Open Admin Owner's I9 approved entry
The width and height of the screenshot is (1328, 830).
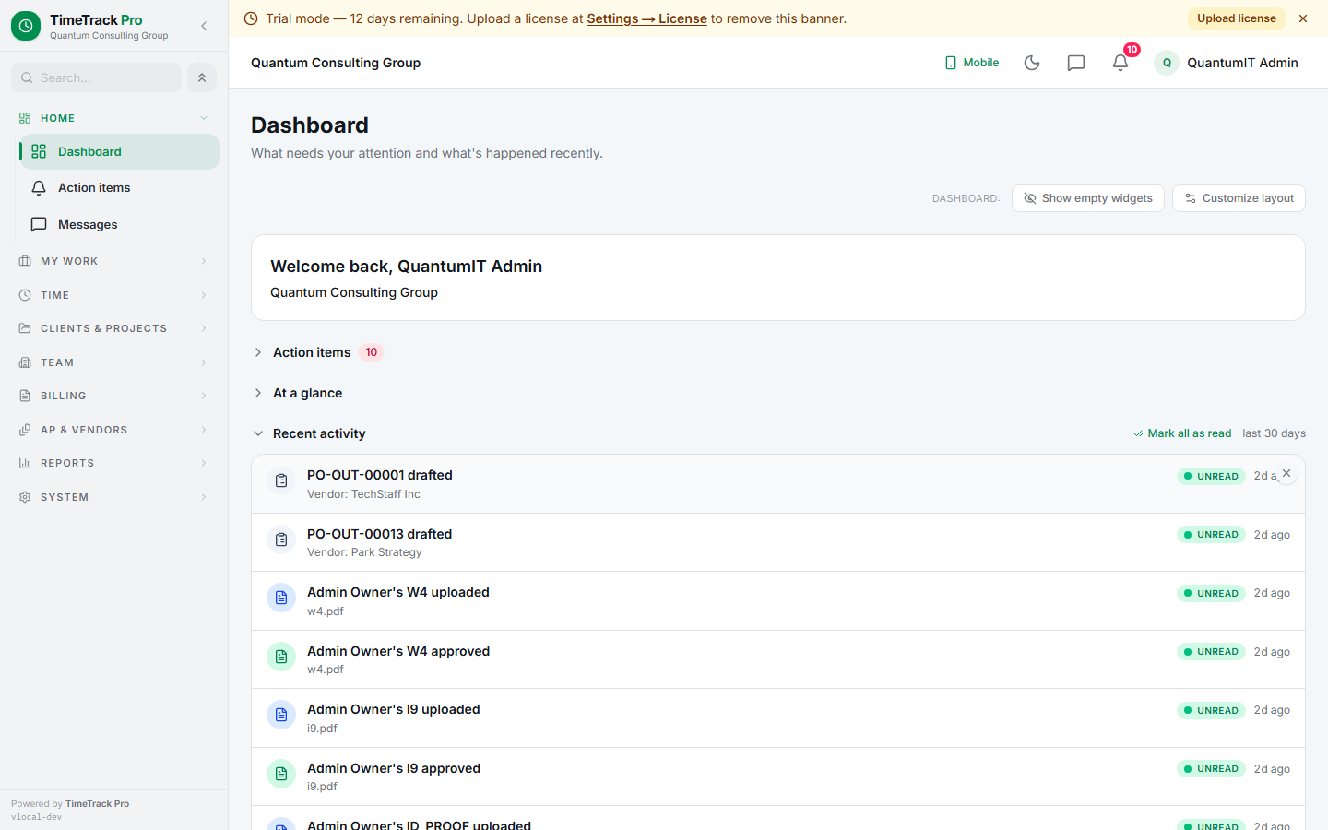click(x=778, y=777)
